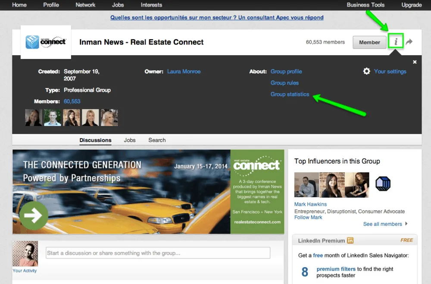Viewport: 431px width, 284px height.
Task: Click second Top Influencer photo
Action: pyautogui.click(x=332, y=185)
